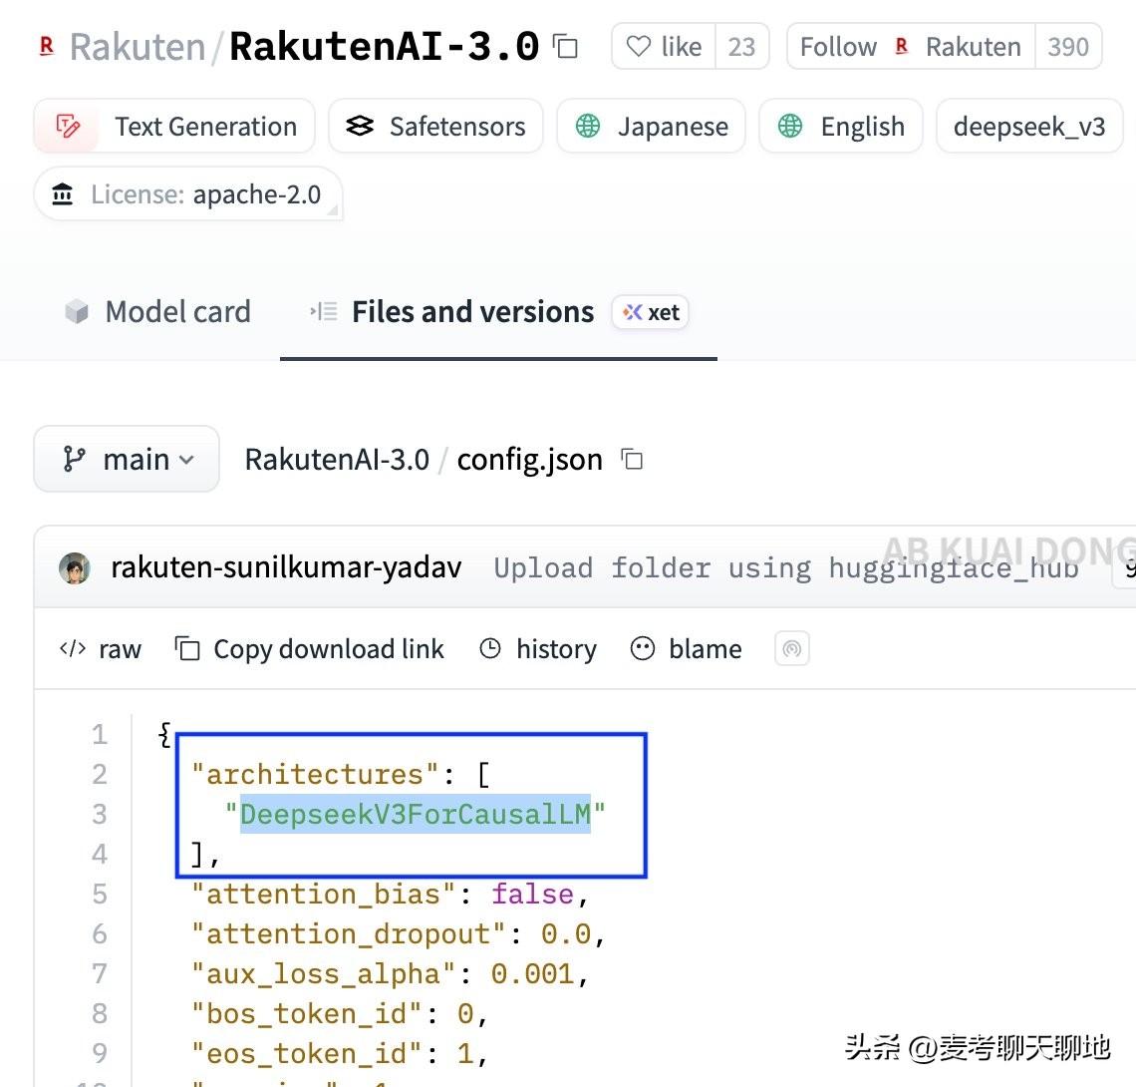The width and height of the screenshot is (1136, 1087).
Task: Click the license bank building icon
Action: tap(63, 193)
